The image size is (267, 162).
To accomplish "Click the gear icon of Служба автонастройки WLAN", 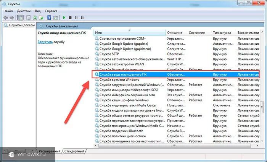I will (x=97, y=64).
